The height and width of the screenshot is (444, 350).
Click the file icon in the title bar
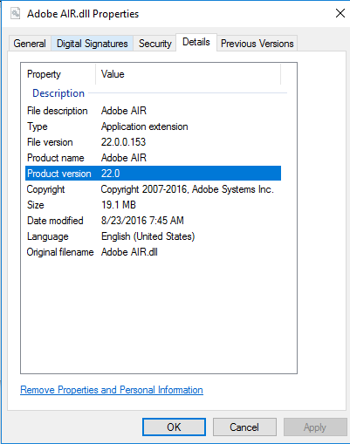[x=16, y=13]
